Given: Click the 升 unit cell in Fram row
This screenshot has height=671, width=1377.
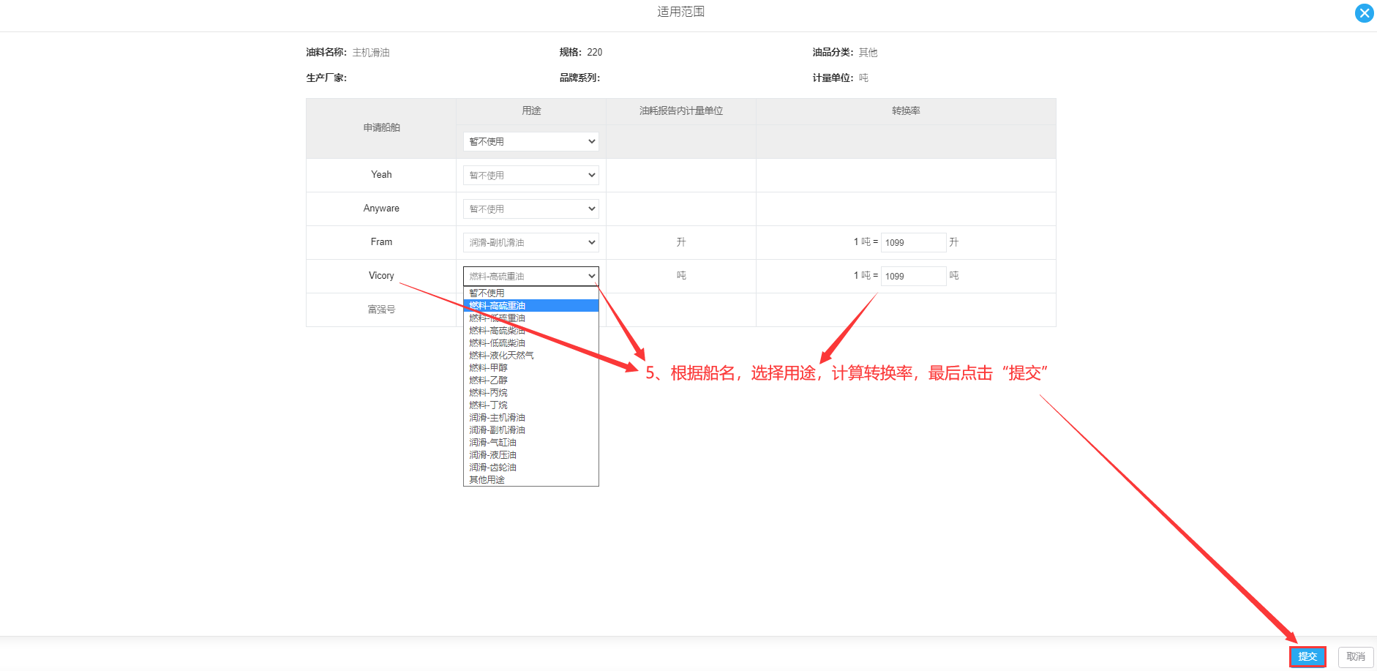Looking at the screenshot, I should tap(681, 241).
